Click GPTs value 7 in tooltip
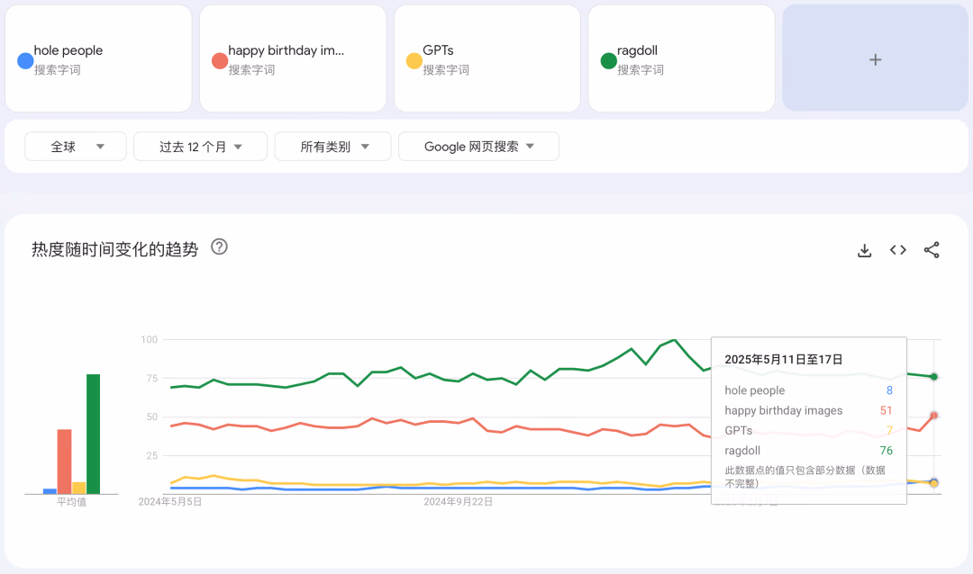Viewport: 973px width, 574px height. coord(889,430)
